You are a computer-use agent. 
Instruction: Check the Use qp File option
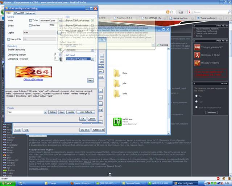[x=9, y=39]
